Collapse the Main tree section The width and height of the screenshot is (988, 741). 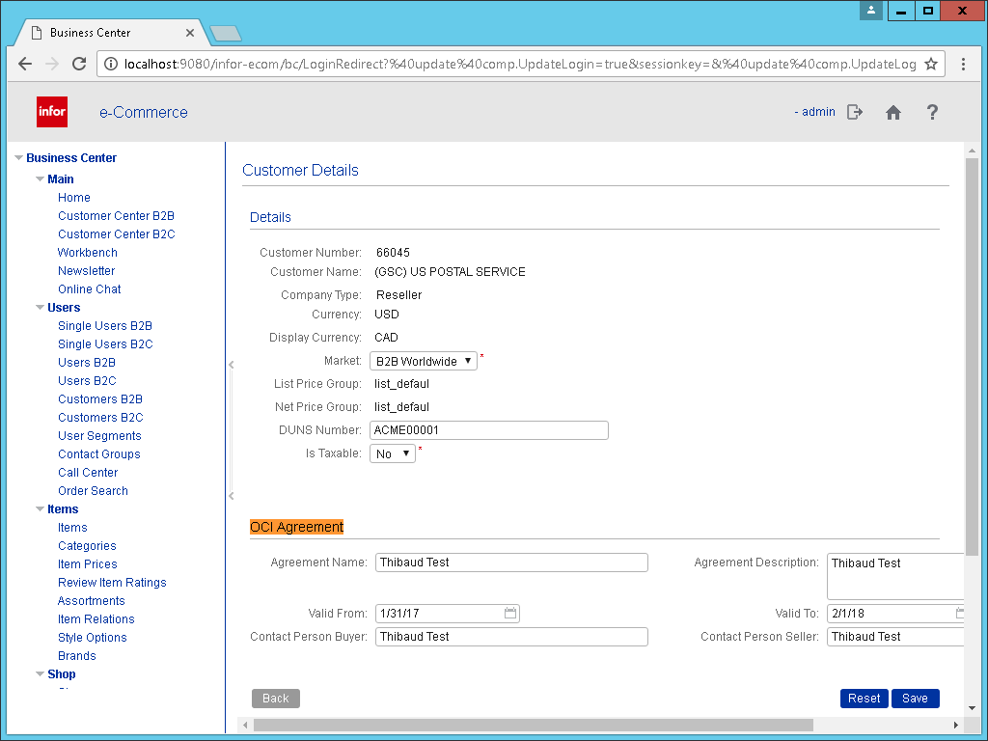[40, 179]
